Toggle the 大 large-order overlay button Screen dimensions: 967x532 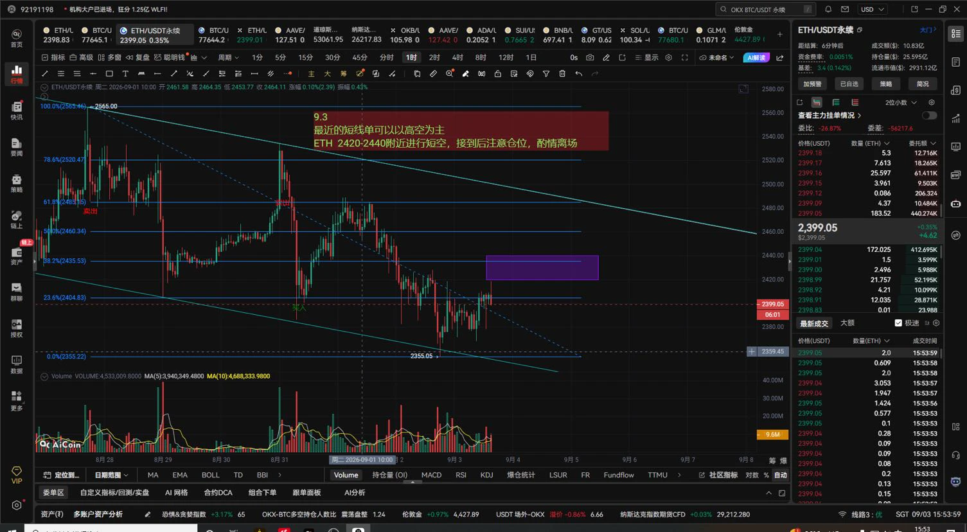click(327, 74)
